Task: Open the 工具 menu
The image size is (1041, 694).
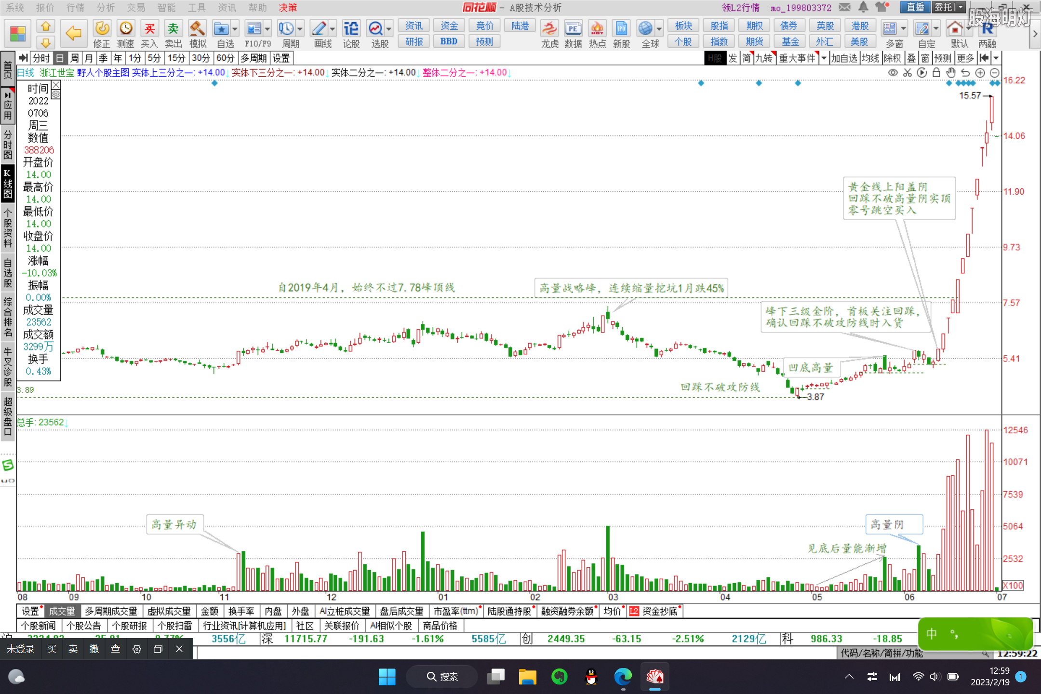Action: tap(197, 7)
